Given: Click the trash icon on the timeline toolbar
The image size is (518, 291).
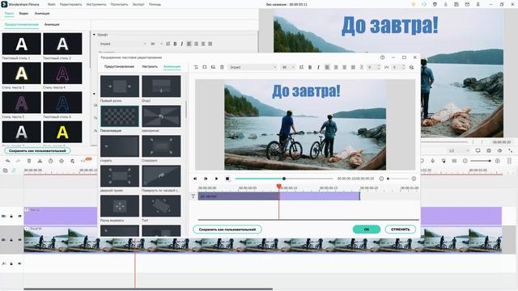Looking at the screenshot, I should (x=29, y=161).
